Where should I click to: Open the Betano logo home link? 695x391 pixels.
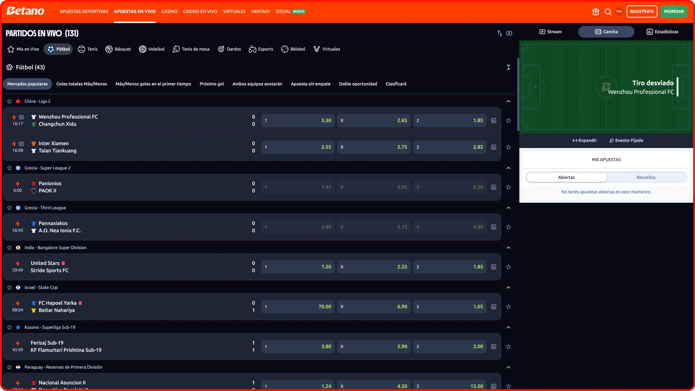pyautogui.click(x=25, y=11)
